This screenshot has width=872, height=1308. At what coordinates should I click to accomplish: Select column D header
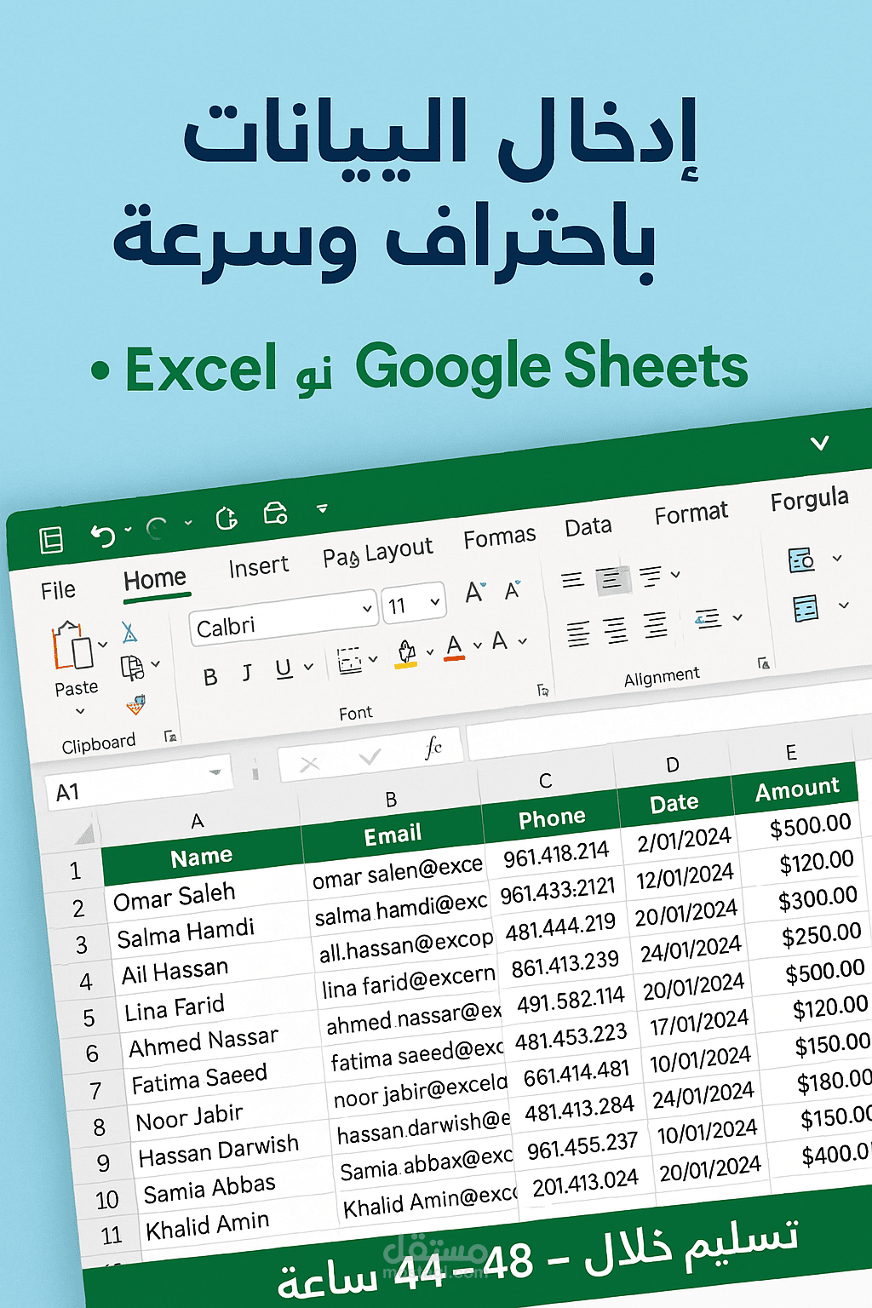pos(672,766)
